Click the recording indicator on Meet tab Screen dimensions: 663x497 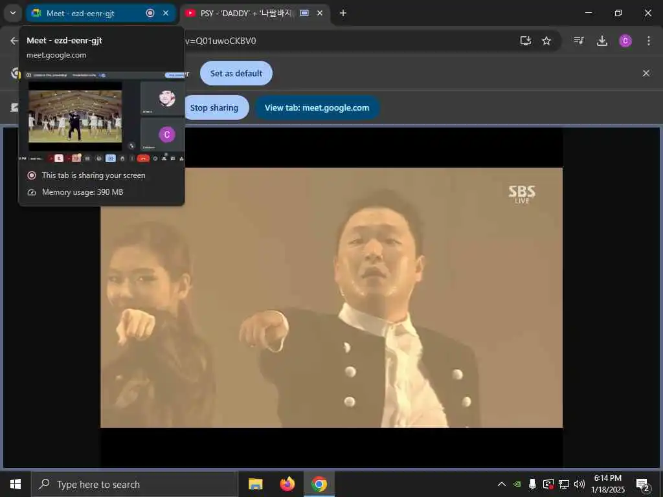[150, 13]
